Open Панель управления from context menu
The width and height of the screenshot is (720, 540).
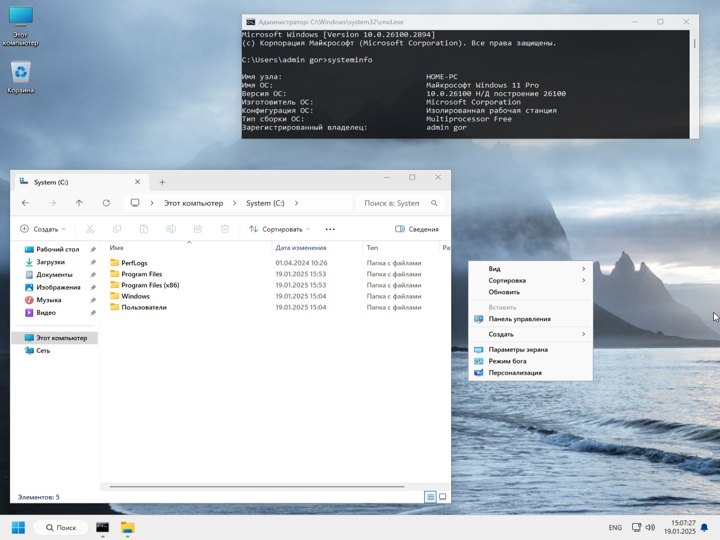pyautogui.click(x=530, y=319)
